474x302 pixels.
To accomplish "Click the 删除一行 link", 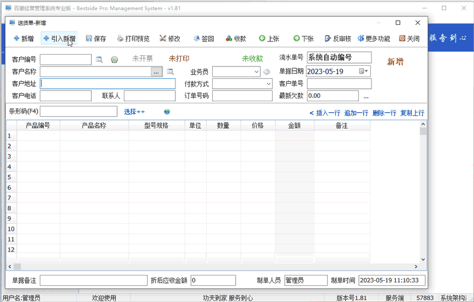I will (x=384, y=113).
